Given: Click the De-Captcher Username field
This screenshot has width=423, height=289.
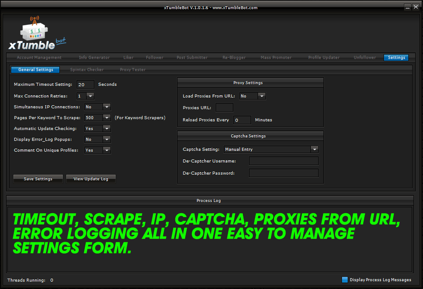Looking at the screenshot, I should pyautogui.click(x=284, y=161).
